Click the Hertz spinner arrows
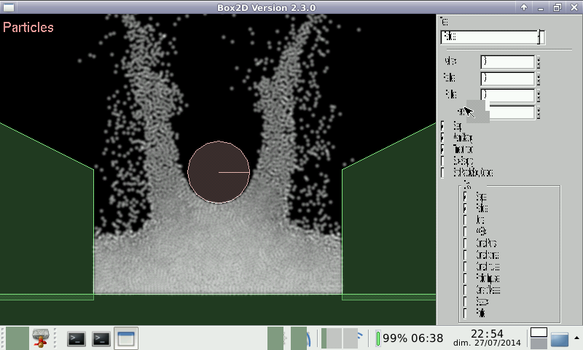The width and height of the screenshot is (583, 350). point(539,113)
